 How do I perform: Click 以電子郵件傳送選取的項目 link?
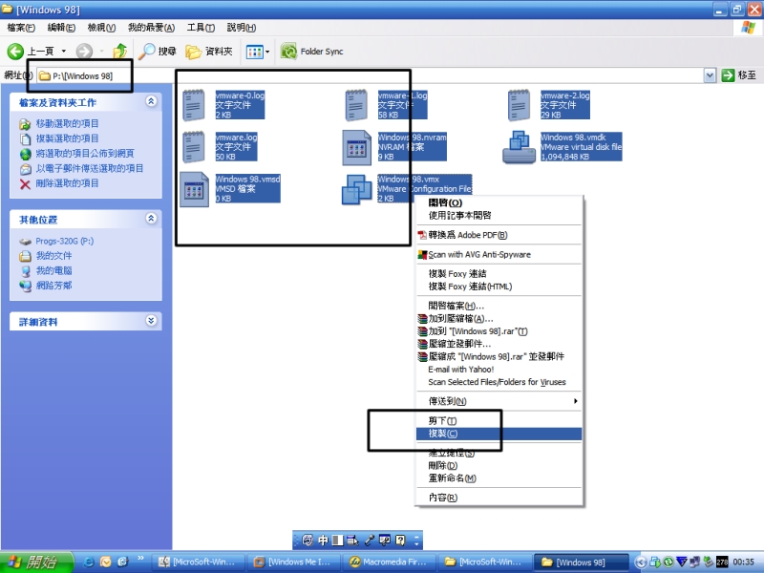(x=90, y=169)
